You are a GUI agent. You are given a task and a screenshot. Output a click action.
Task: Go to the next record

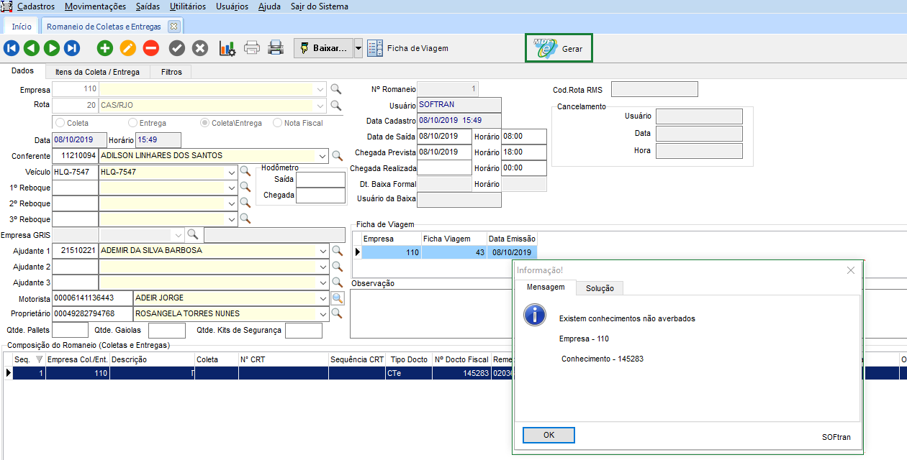coord(52,48)
